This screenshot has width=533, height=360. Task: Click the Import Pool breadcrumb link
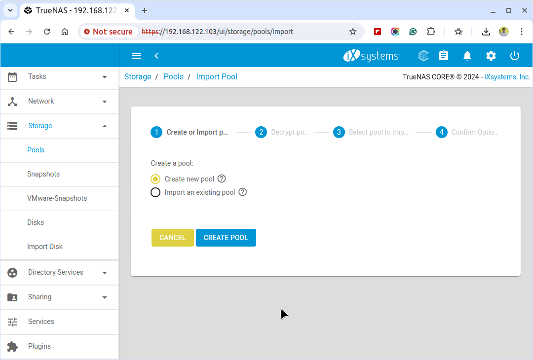pyautogui.click(x=217, y=77)
